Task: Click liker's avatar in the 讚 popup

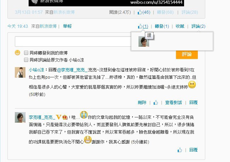Action: coord(144,41)
